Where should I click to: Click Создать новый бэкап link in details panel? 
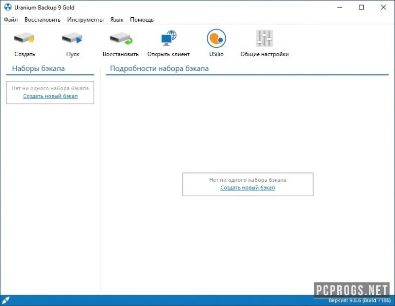[x=248, y=188]
